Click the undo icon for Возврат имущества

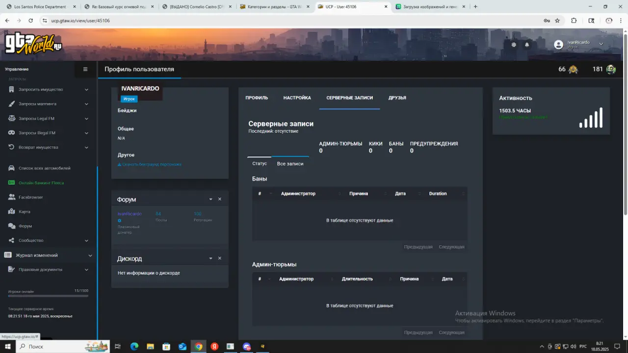click(x=11, y=147)
